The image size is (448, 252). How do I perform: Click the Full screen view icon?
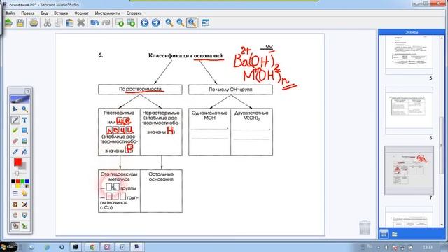point(205,22)
